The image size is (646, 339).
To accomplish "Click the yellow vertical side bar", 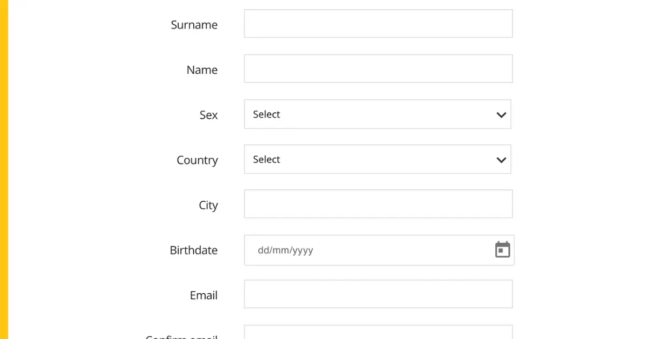I will pos(4,169).
